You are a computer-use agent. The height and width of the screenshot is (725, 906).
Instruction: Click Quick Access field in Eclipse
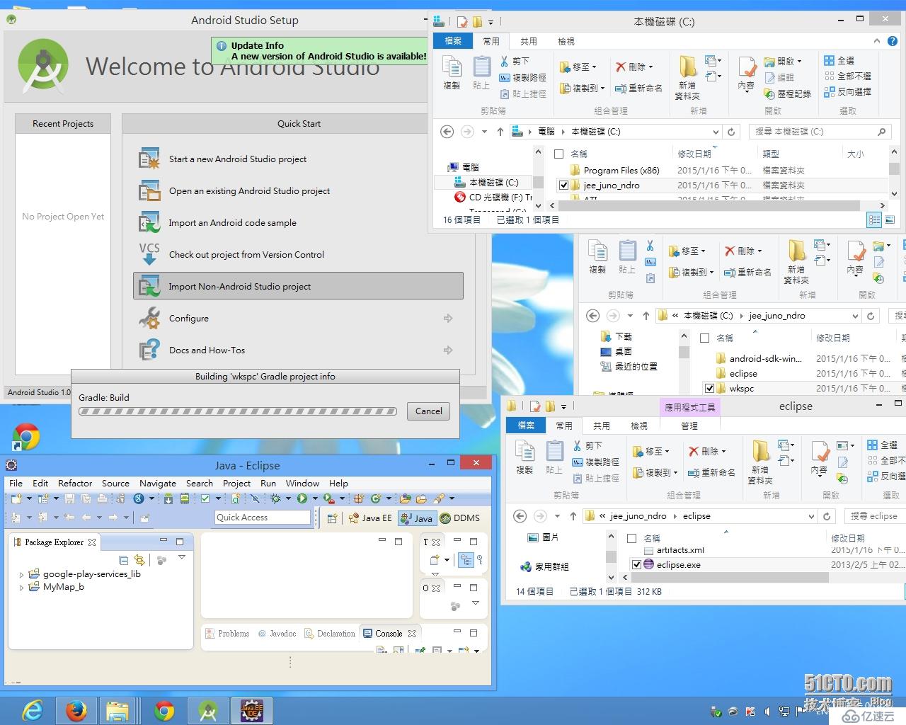pyautogui.click(x=263, y=518)
